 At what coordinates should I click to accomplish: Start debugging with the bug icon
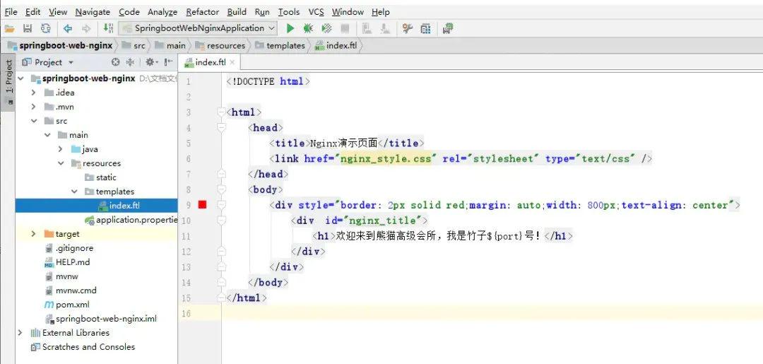click(308, 29)
